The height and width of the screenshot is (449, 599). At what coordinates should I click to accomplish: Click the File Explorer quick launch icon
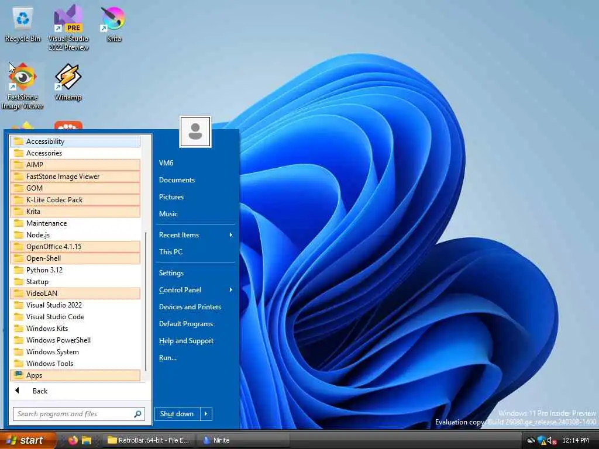87,440
